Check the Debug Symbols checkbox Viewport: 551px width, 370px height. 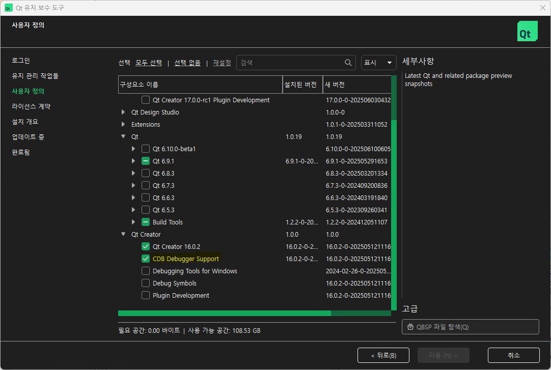146,283
